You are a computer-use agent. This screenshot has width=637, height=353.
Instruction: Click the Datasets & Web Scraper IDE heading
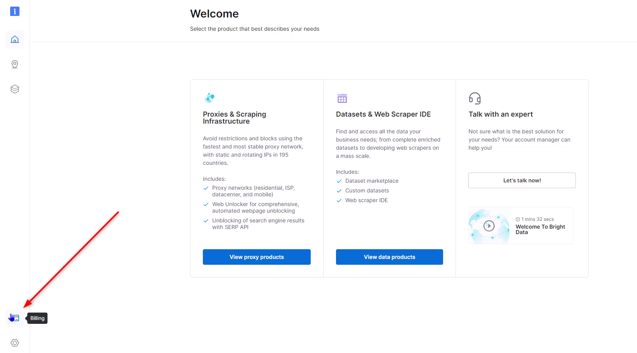coord(384,114)
